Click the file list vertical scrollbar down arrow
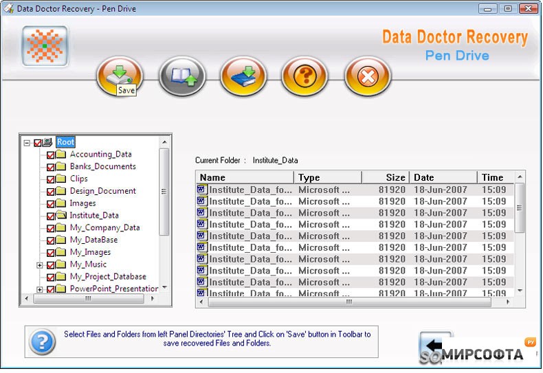The image size is (543, 373). point(520,291)
